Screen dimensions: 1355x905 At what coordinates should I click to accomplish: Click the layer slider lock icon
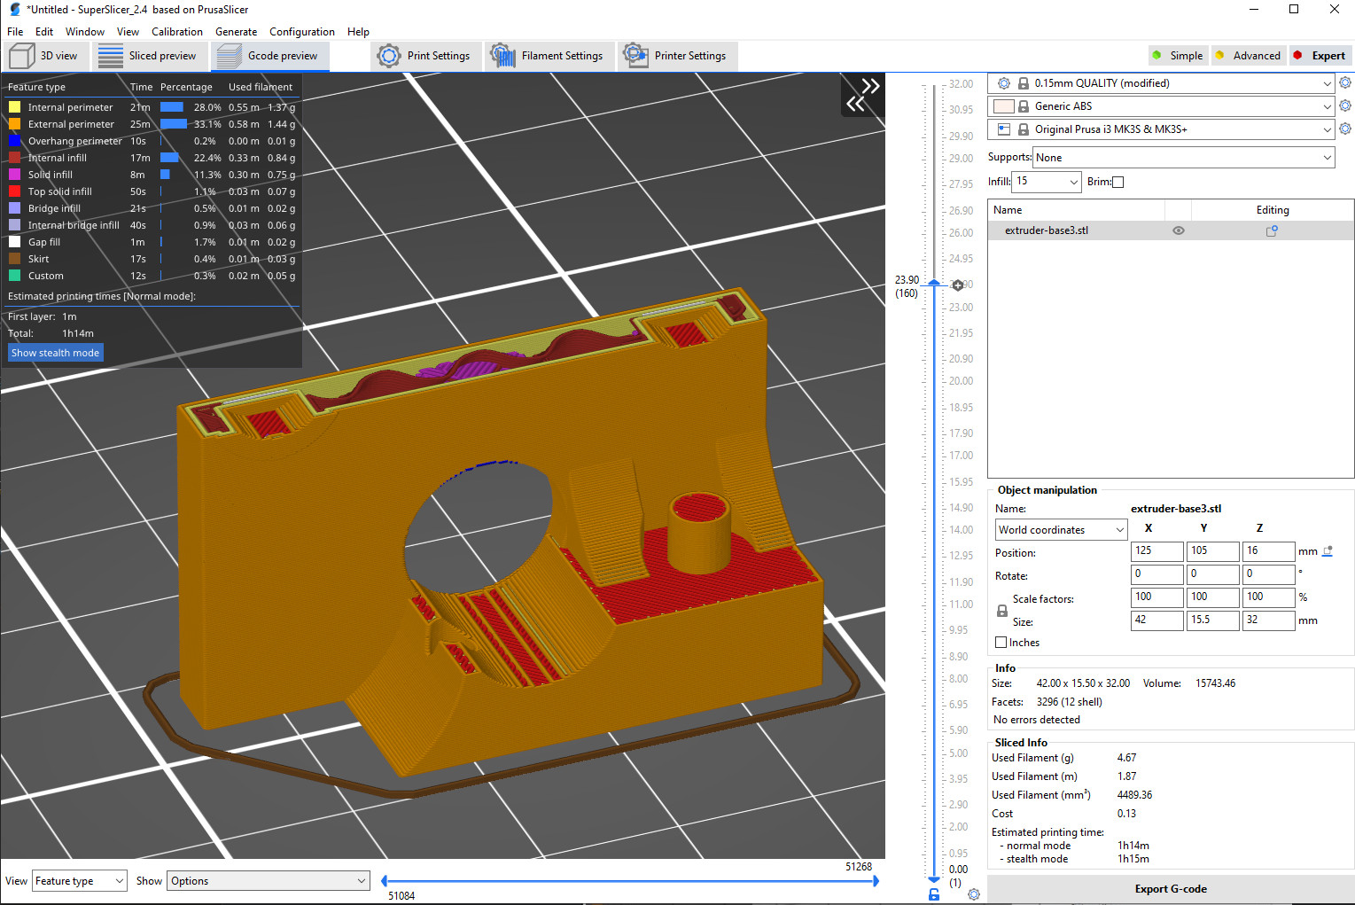pos(934,894)
